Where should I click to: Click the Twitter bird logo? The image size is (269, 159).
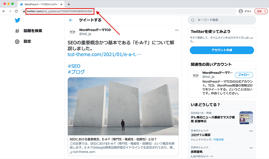(17, 20)
